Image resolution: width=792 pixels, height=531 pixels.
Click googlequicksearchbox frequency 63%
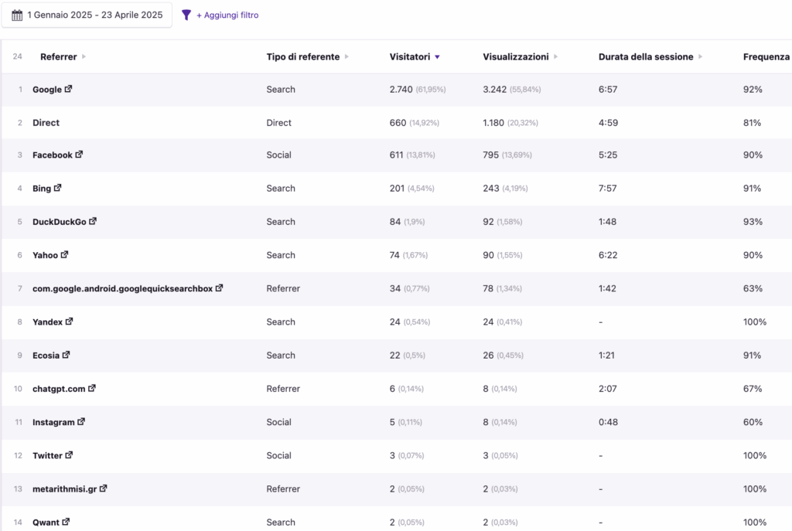(753, 288)
